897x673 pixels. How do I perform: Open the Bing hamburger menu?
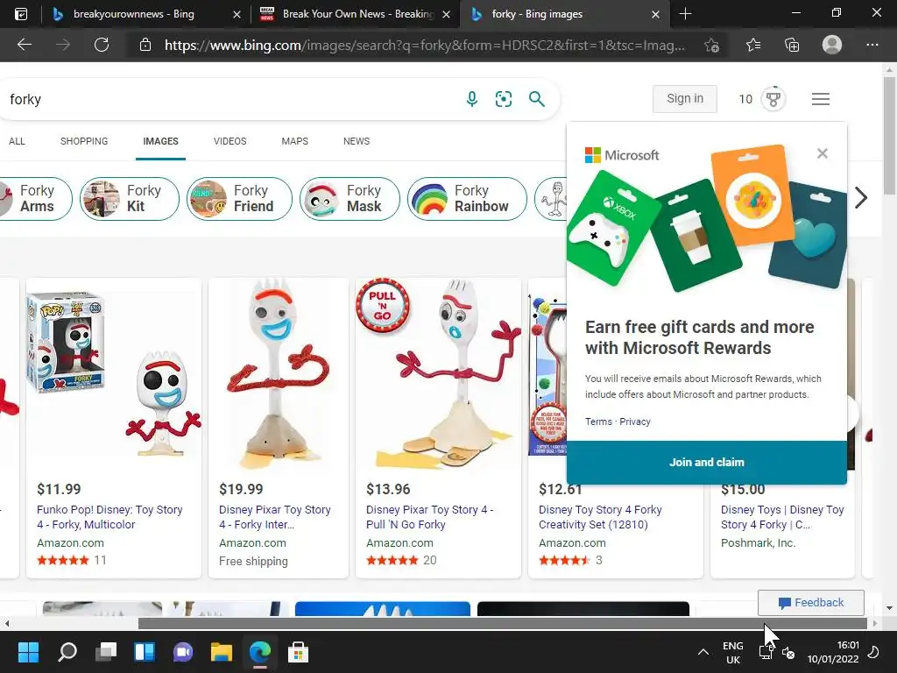click(820, 99)
